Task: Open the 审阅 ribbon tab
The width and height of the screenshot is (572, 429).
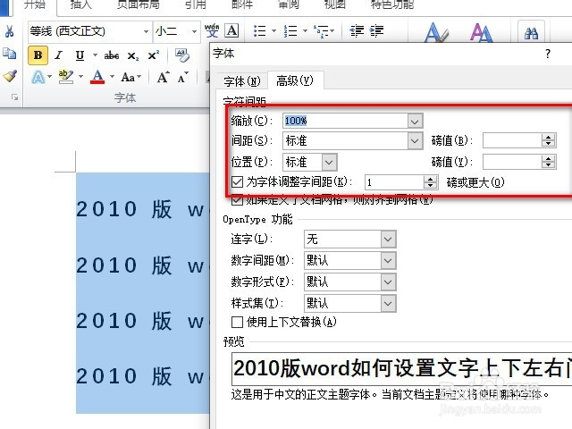Action: coord(288,4)
